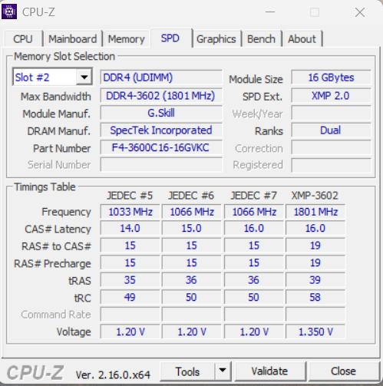This screenshot has width=383, height=386.
Task: Click the JEDEC #6 frequency 1066 MHz cell
Action: (x=192, y=212)
